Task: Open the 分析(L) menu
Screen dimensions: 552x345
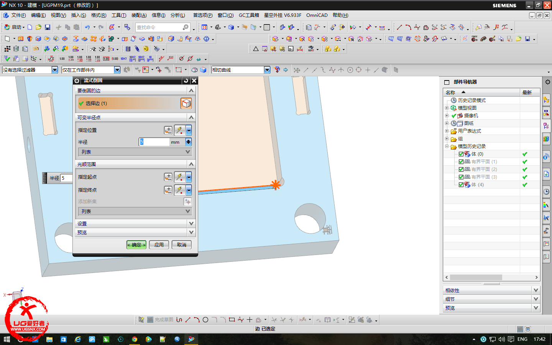Action: pyautogui.click(x=178, y=15)
